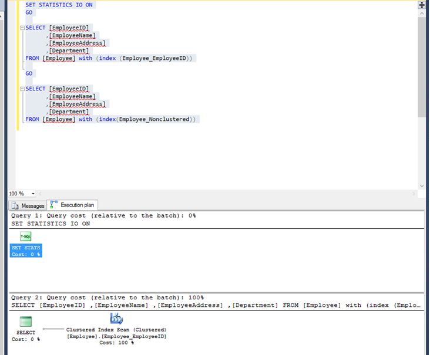Click the Query 1 cost header text
The image size is (430, 355).
coord(103,215)
